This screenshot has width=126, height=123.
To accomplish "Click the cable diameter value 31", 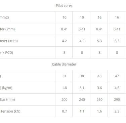I will [x=64, y=76].
